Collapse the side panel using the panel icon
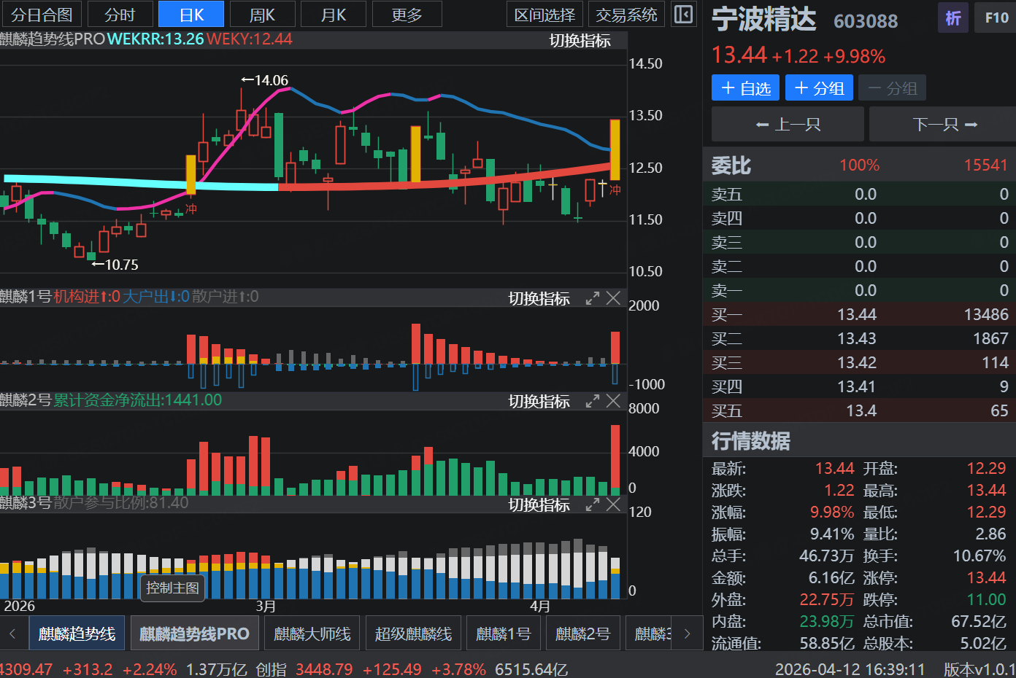 [683, 15]
